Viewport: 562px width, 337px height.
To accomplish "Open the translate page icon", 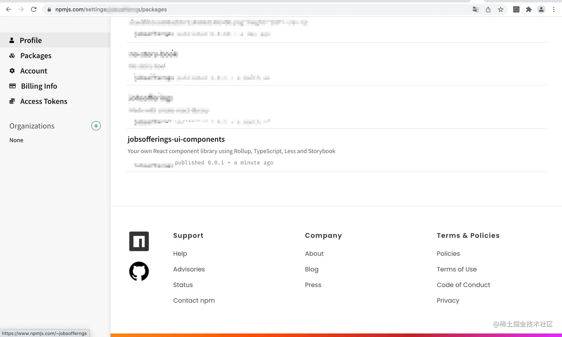I will tap(475, 9).
